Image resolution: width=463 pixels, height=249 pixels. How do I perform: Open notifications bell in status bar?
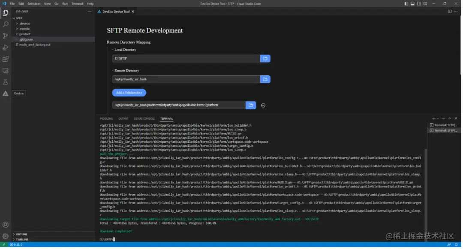tap(457, 245)
